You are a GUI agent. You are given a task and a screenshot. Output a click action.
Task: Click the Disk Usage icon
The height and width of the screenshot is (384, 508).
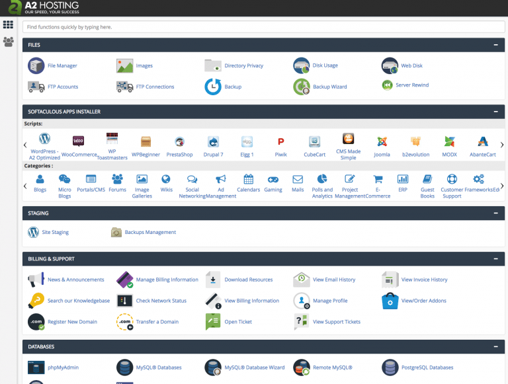pos(302,65)
